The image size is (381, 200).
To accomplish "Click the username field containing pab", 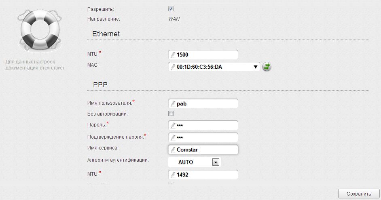I will 206,103.
